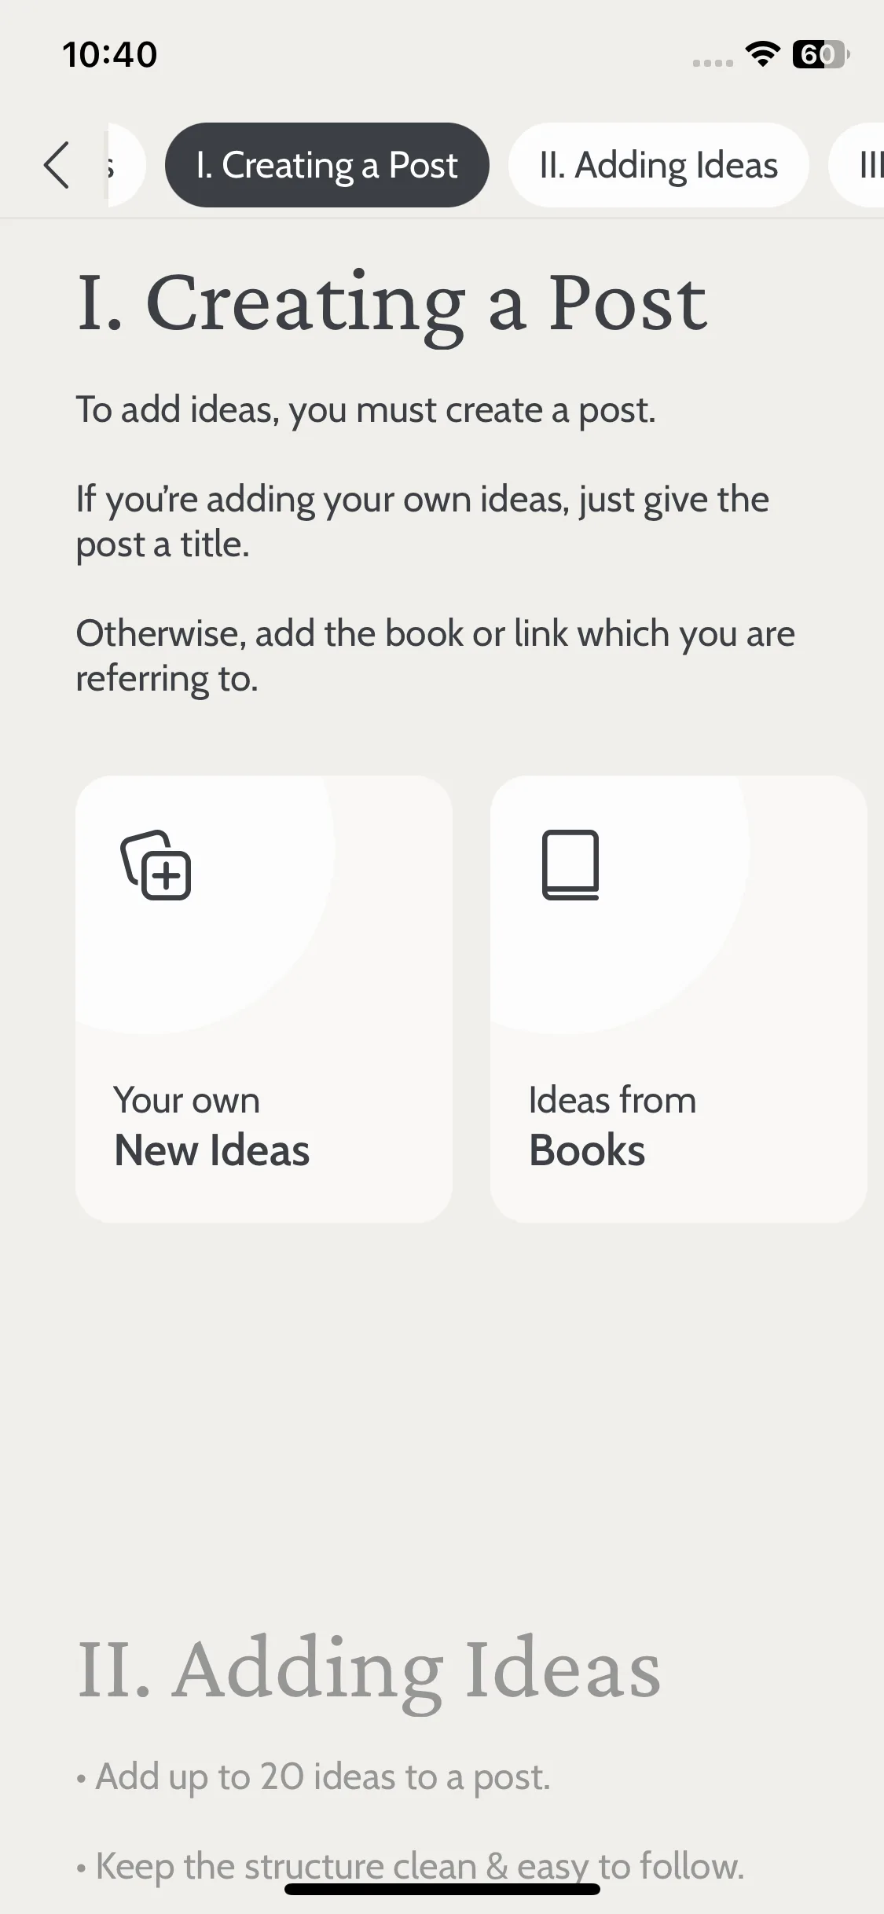Select the I. Creating a Post tab
The height and width of the screenshot is (1914, 884).
click(327, 165)
